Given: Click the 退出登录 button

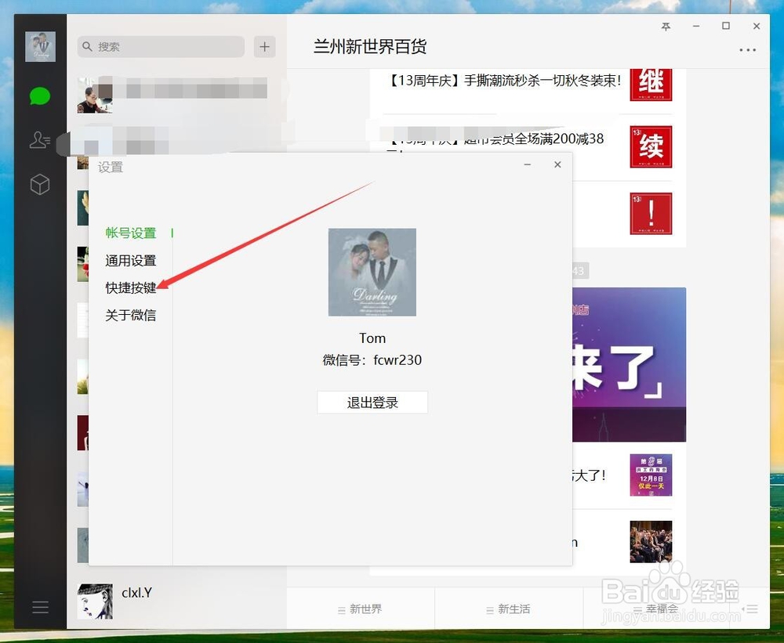Looking at the screenshot, I should click(372, 402).
